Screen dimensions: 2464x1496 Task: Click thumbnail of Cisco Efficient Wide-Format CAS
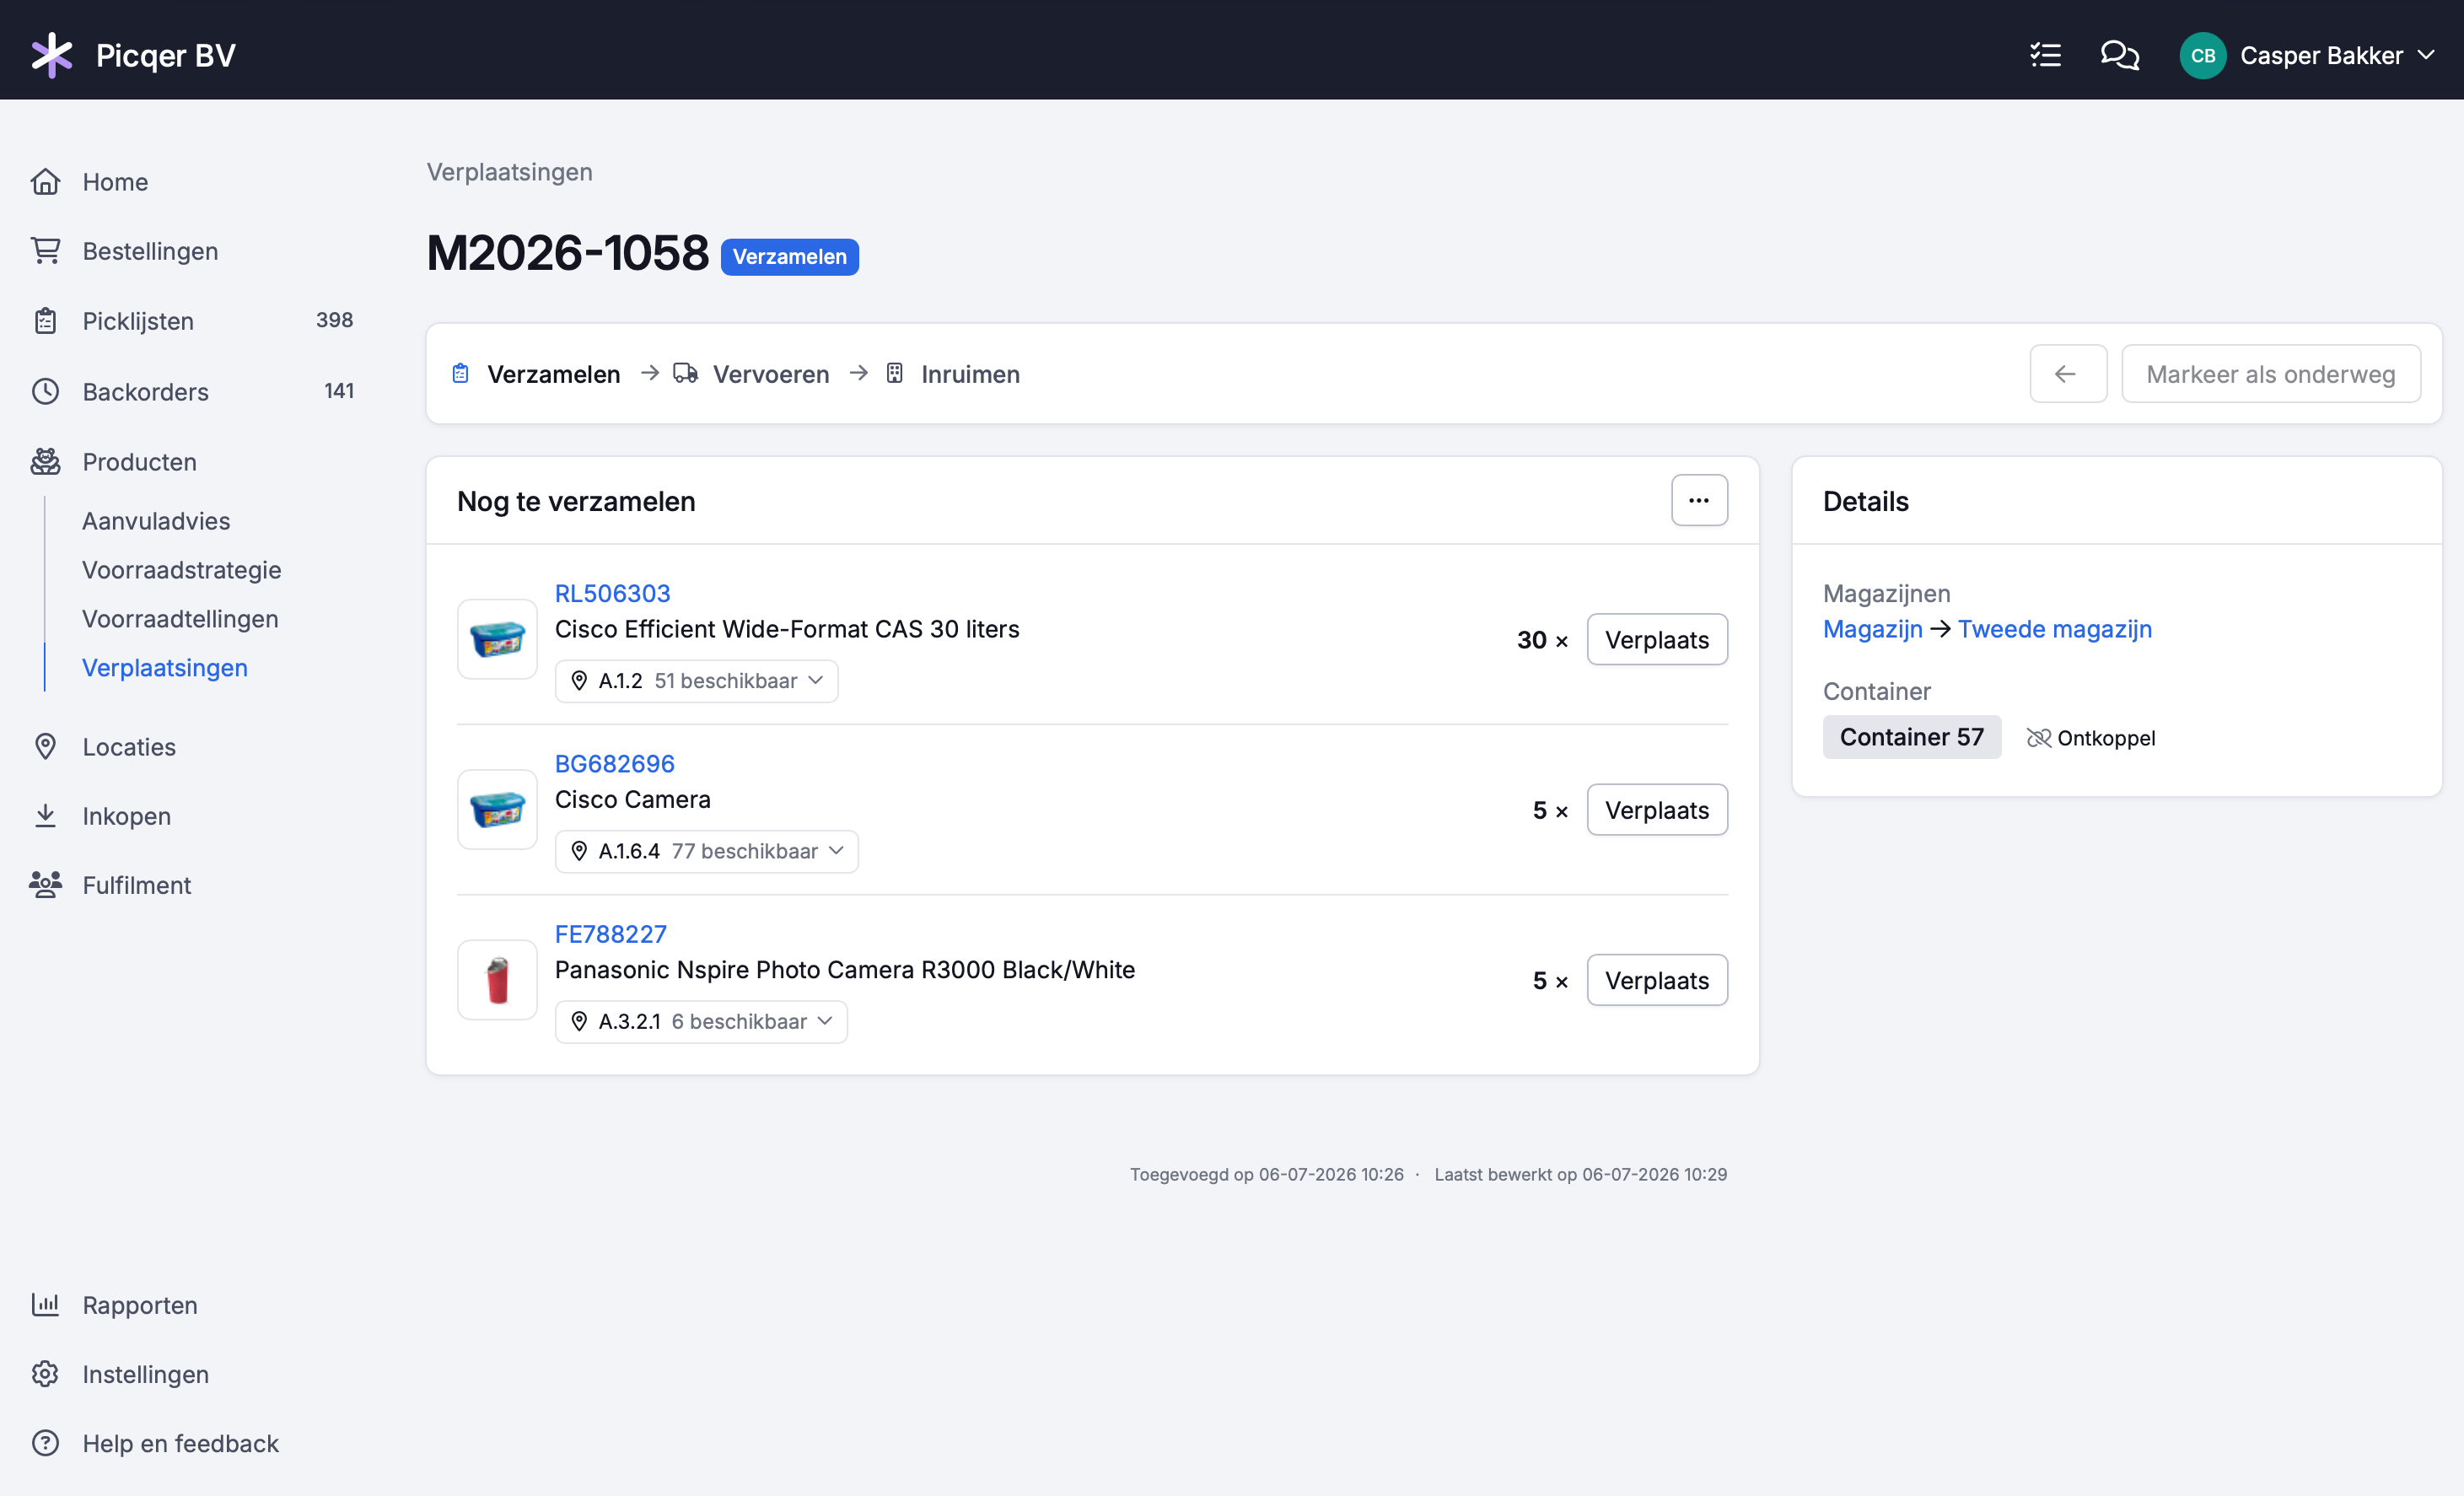click(497, 639)
